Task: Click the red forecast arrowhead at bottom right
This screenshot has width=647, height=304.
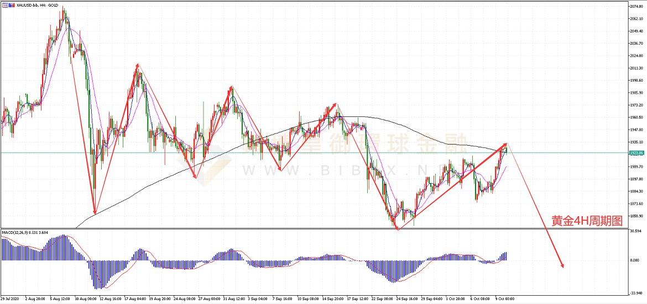Action: 562,265
